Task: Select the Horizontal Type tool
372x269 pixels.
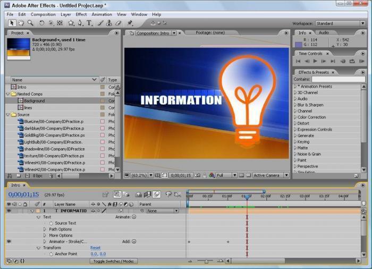Action: pos(89,23)
